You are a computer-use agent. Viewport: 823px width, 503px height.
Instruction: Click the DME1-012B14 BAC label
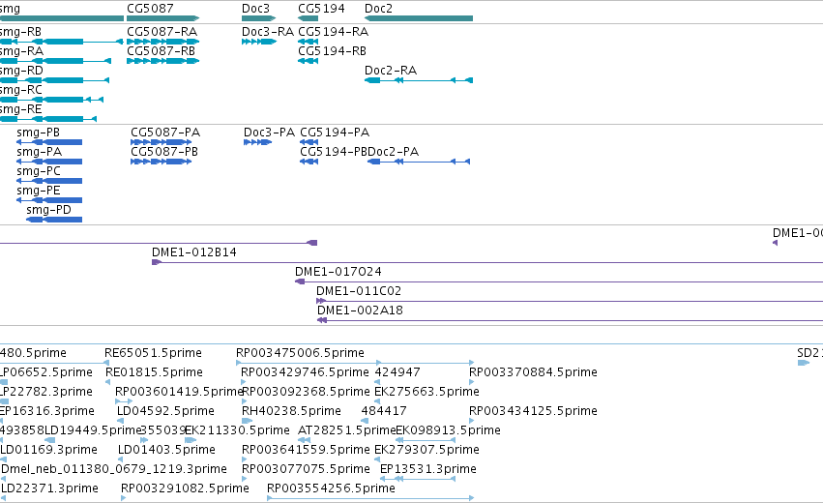194,252
